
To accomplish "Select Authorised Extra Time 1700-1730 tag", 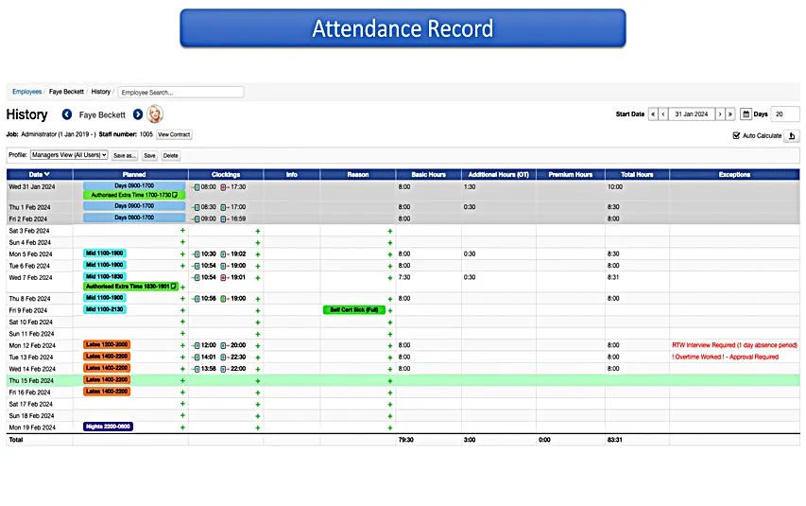I will pos(134,195).
